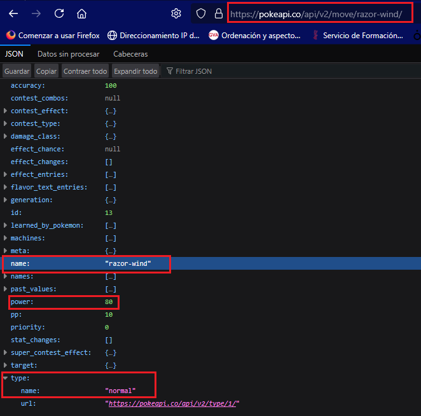Expand the flavor_text_entries array
421x416 pixels.
pos(5,187)
